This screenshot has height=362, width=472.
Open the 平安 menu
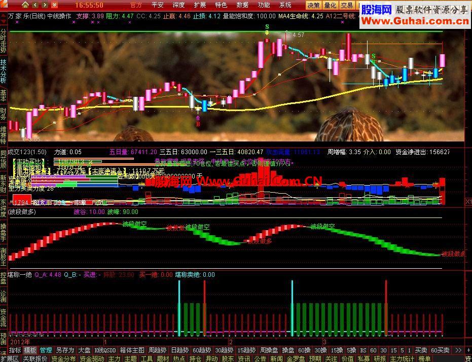coord(158,5)
